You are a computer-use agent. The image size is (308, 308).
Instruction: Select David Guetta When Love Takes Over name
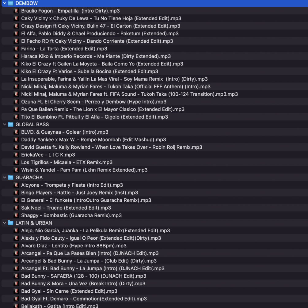click(112, 147)
